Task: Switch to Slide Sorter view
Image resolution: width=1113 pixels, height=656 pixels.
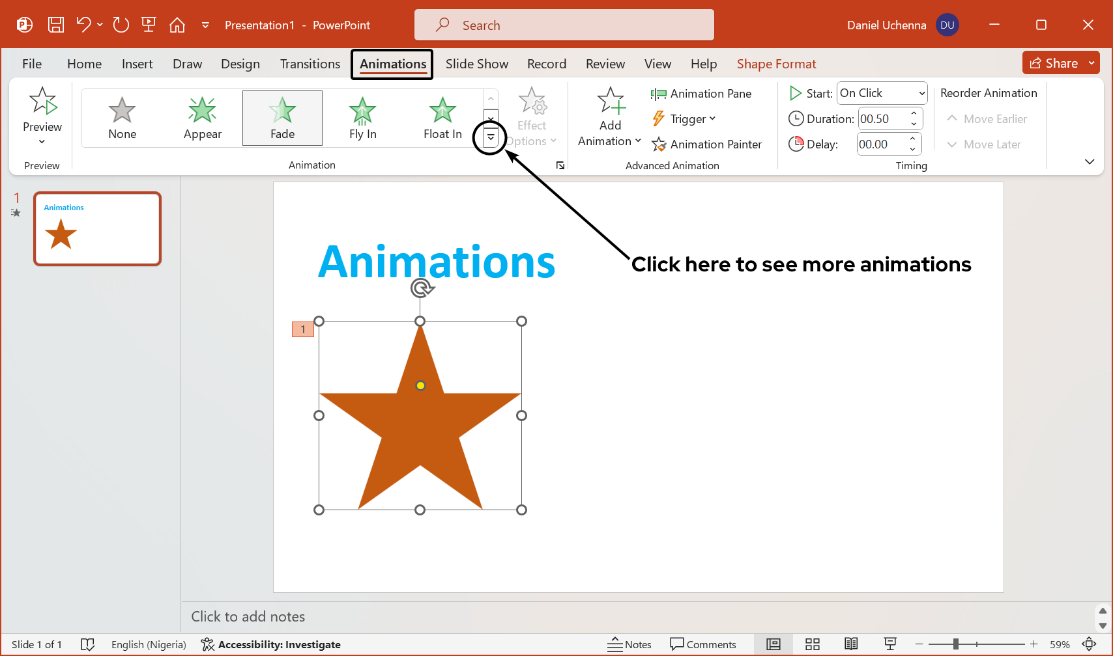Action: click(812, 644)
